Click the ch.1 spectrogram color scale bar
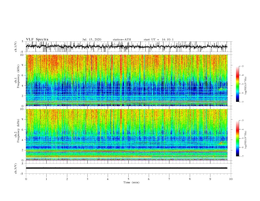The height and width of the screenshot is (201, 260). (237, 84)
